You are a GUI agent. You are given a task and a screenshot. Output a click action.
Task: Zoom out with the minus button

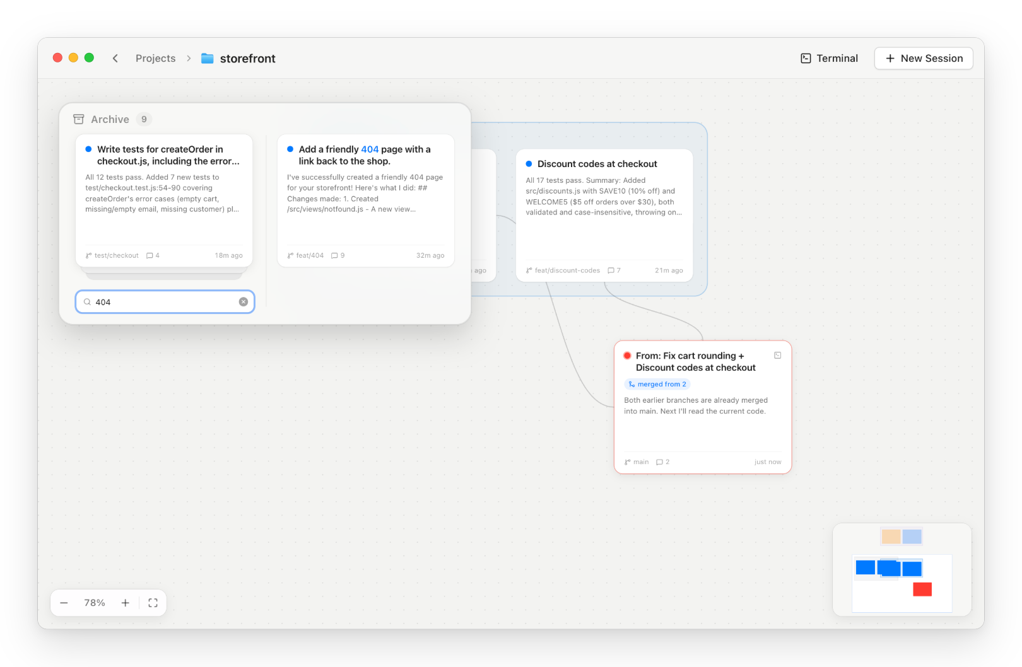coord(64,603)
